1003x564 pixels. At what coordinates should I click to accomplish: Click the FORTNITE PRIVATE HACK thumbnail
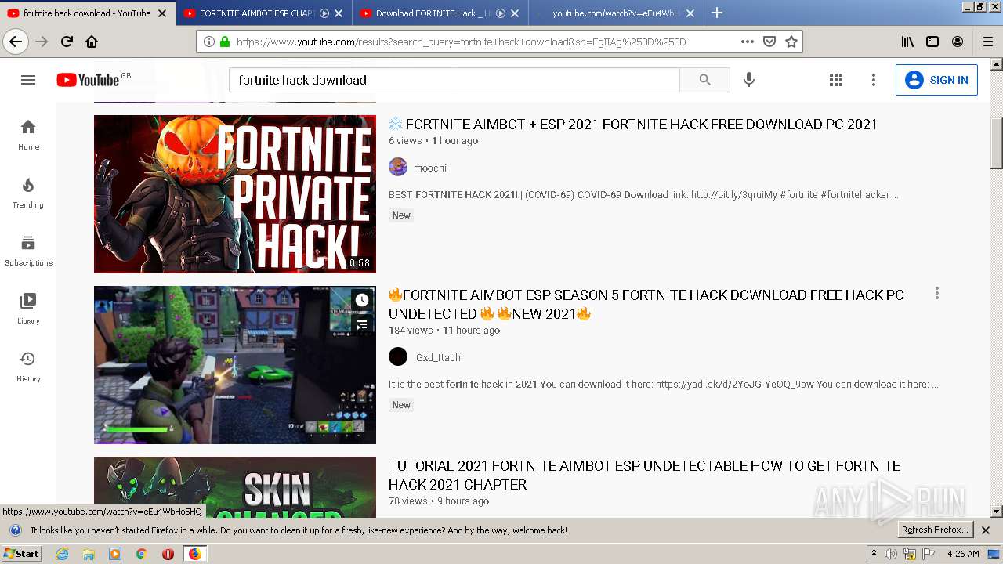point(235,194)
